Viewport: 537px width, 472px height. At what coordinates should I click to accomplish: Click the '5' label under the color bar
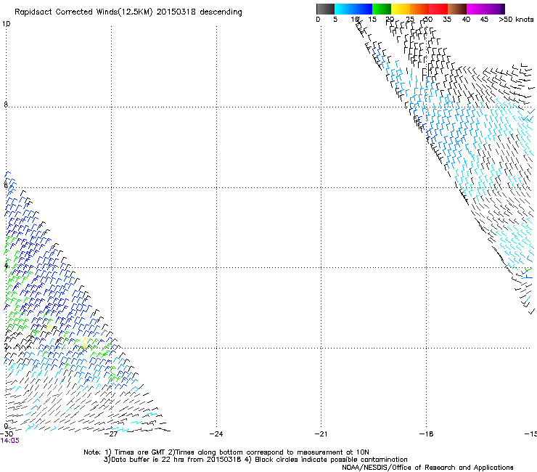[x=335, y=20]
